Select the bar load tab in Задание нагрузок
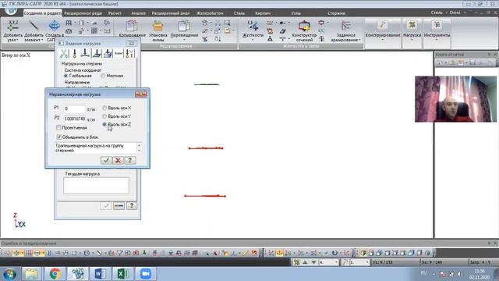Image resolution: width=499 pixels, height=281 pixels. pyautogui.click(x=85, y=54)
